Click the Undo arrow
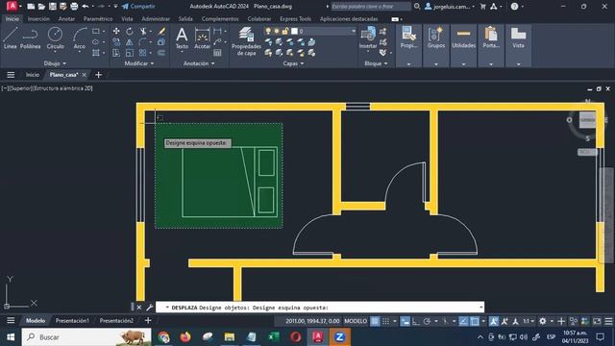Viewport: 615px width, 346px height. click(x=85, y=7)
